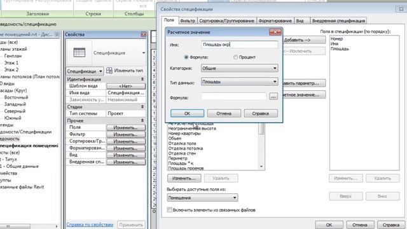Select Объем in available fields
This screenshot has width=407, height=229.
tap(175, 139)
